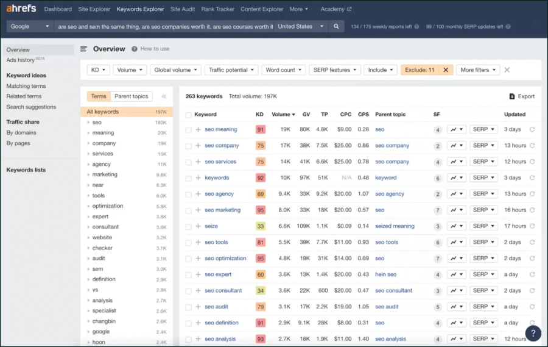Open the Volume filter dropdown
Screen dimensions: 548x347
coord(130,70)
